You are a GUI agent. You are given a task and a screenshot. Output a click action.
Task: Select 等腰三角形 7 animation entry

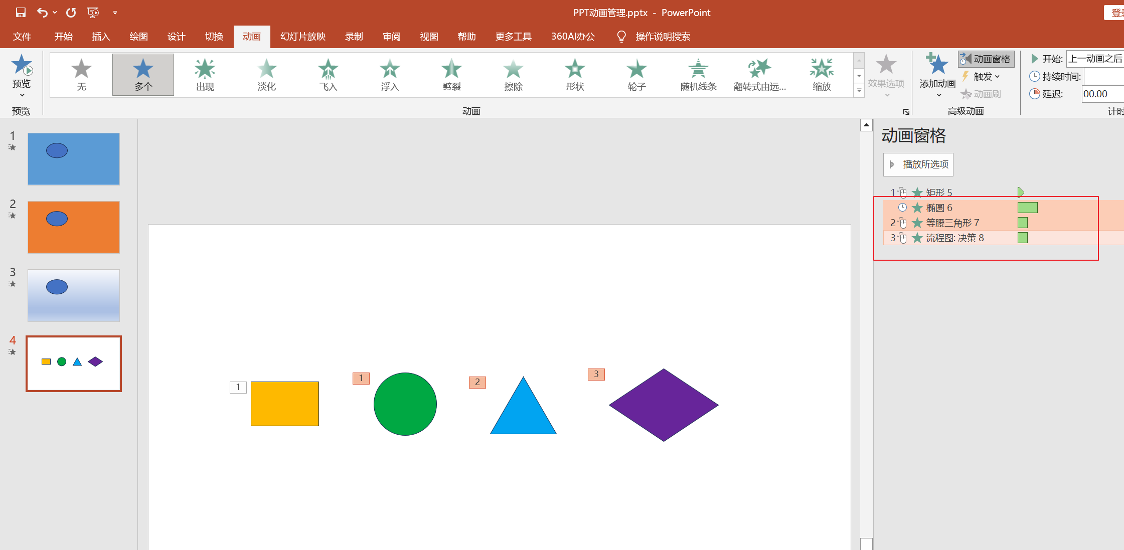pos(952,223)
